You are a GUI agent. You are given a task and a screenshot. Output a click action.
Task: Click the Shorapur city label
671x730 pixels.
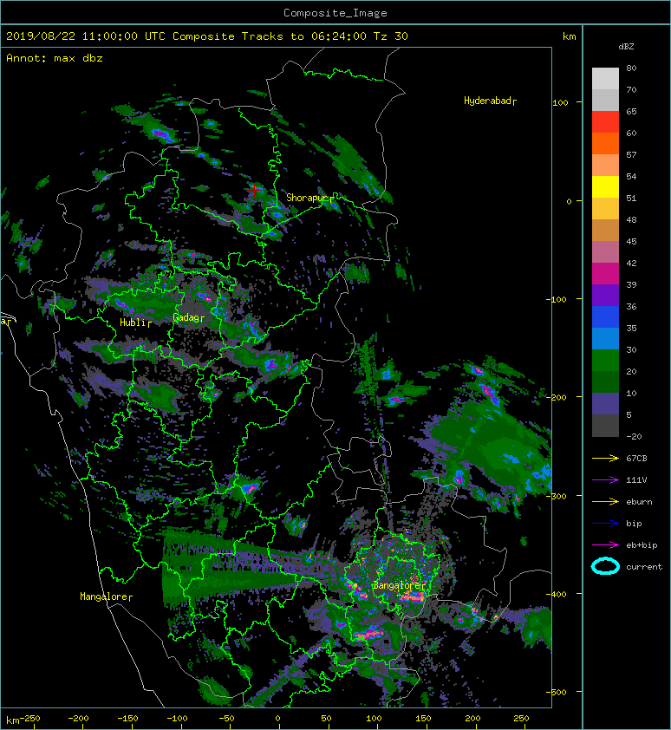pyautogui.click(x=309, y=198)
